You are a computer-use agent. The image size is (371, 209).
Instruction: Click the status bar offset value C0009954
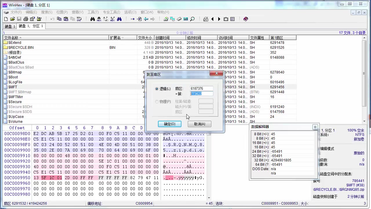(144, 203)
